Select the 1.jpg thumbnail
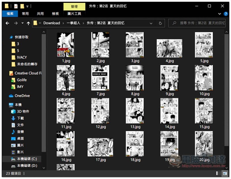This screenshot has height=179, width=231. point(66,45)
